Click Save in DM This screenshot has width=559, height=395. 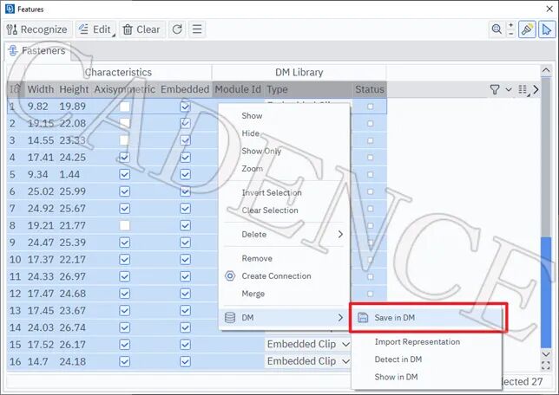pyautogui.click(x=427, y=317)
